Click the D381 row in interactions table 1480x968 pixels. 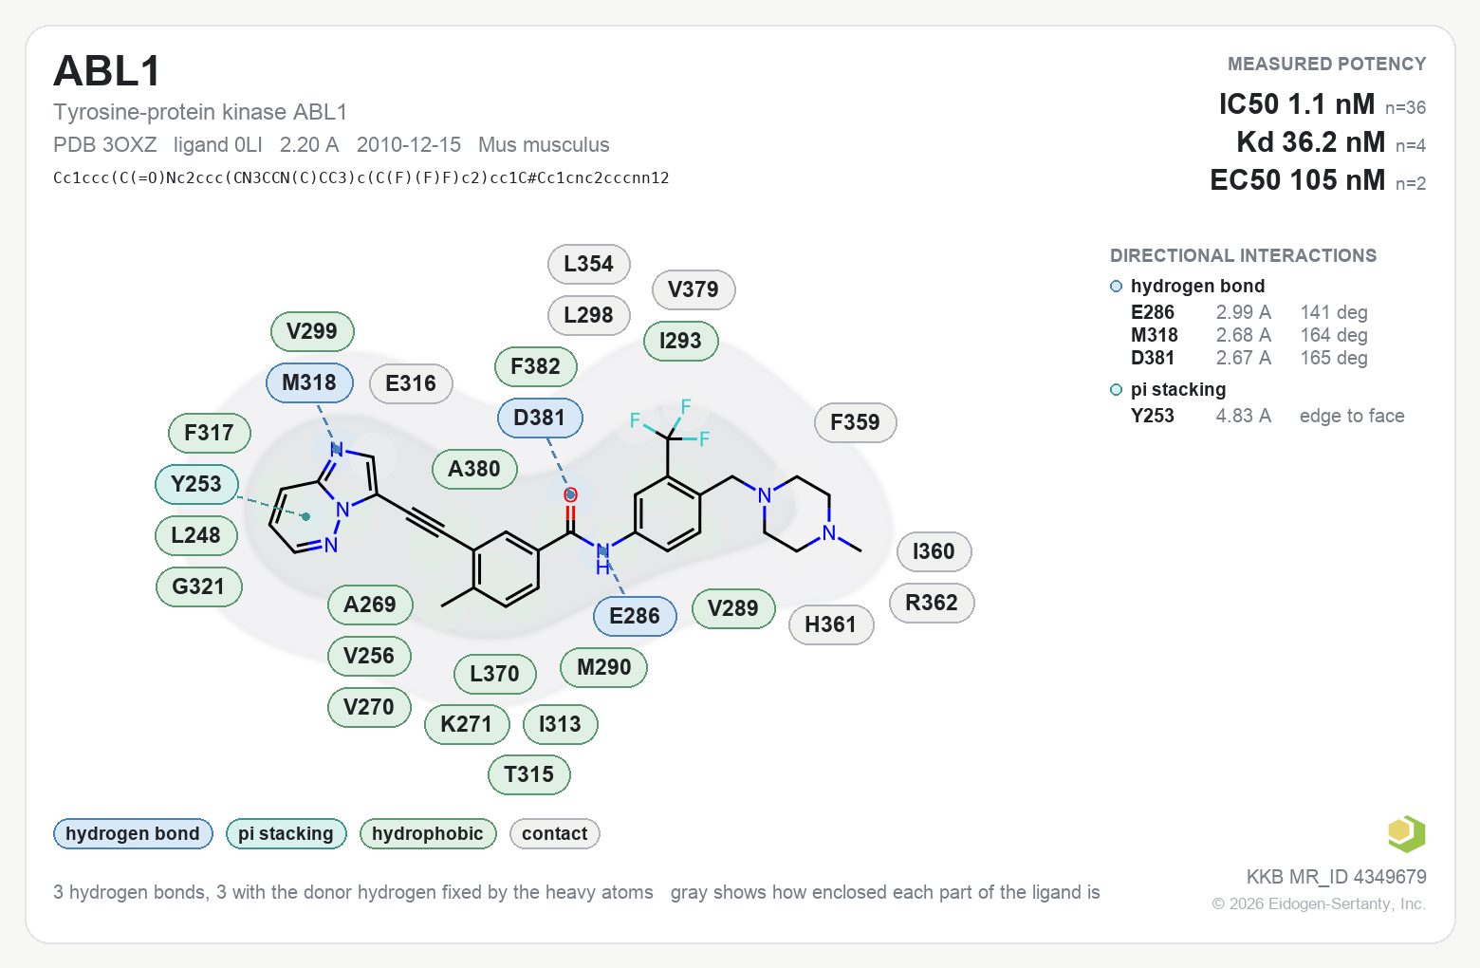1249,358
